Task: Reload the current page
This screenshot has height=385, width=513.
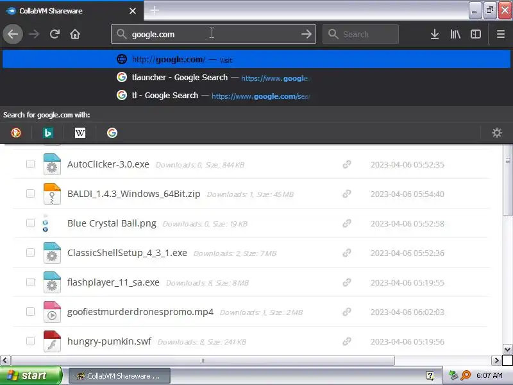Action: click(x=55, y=34)
